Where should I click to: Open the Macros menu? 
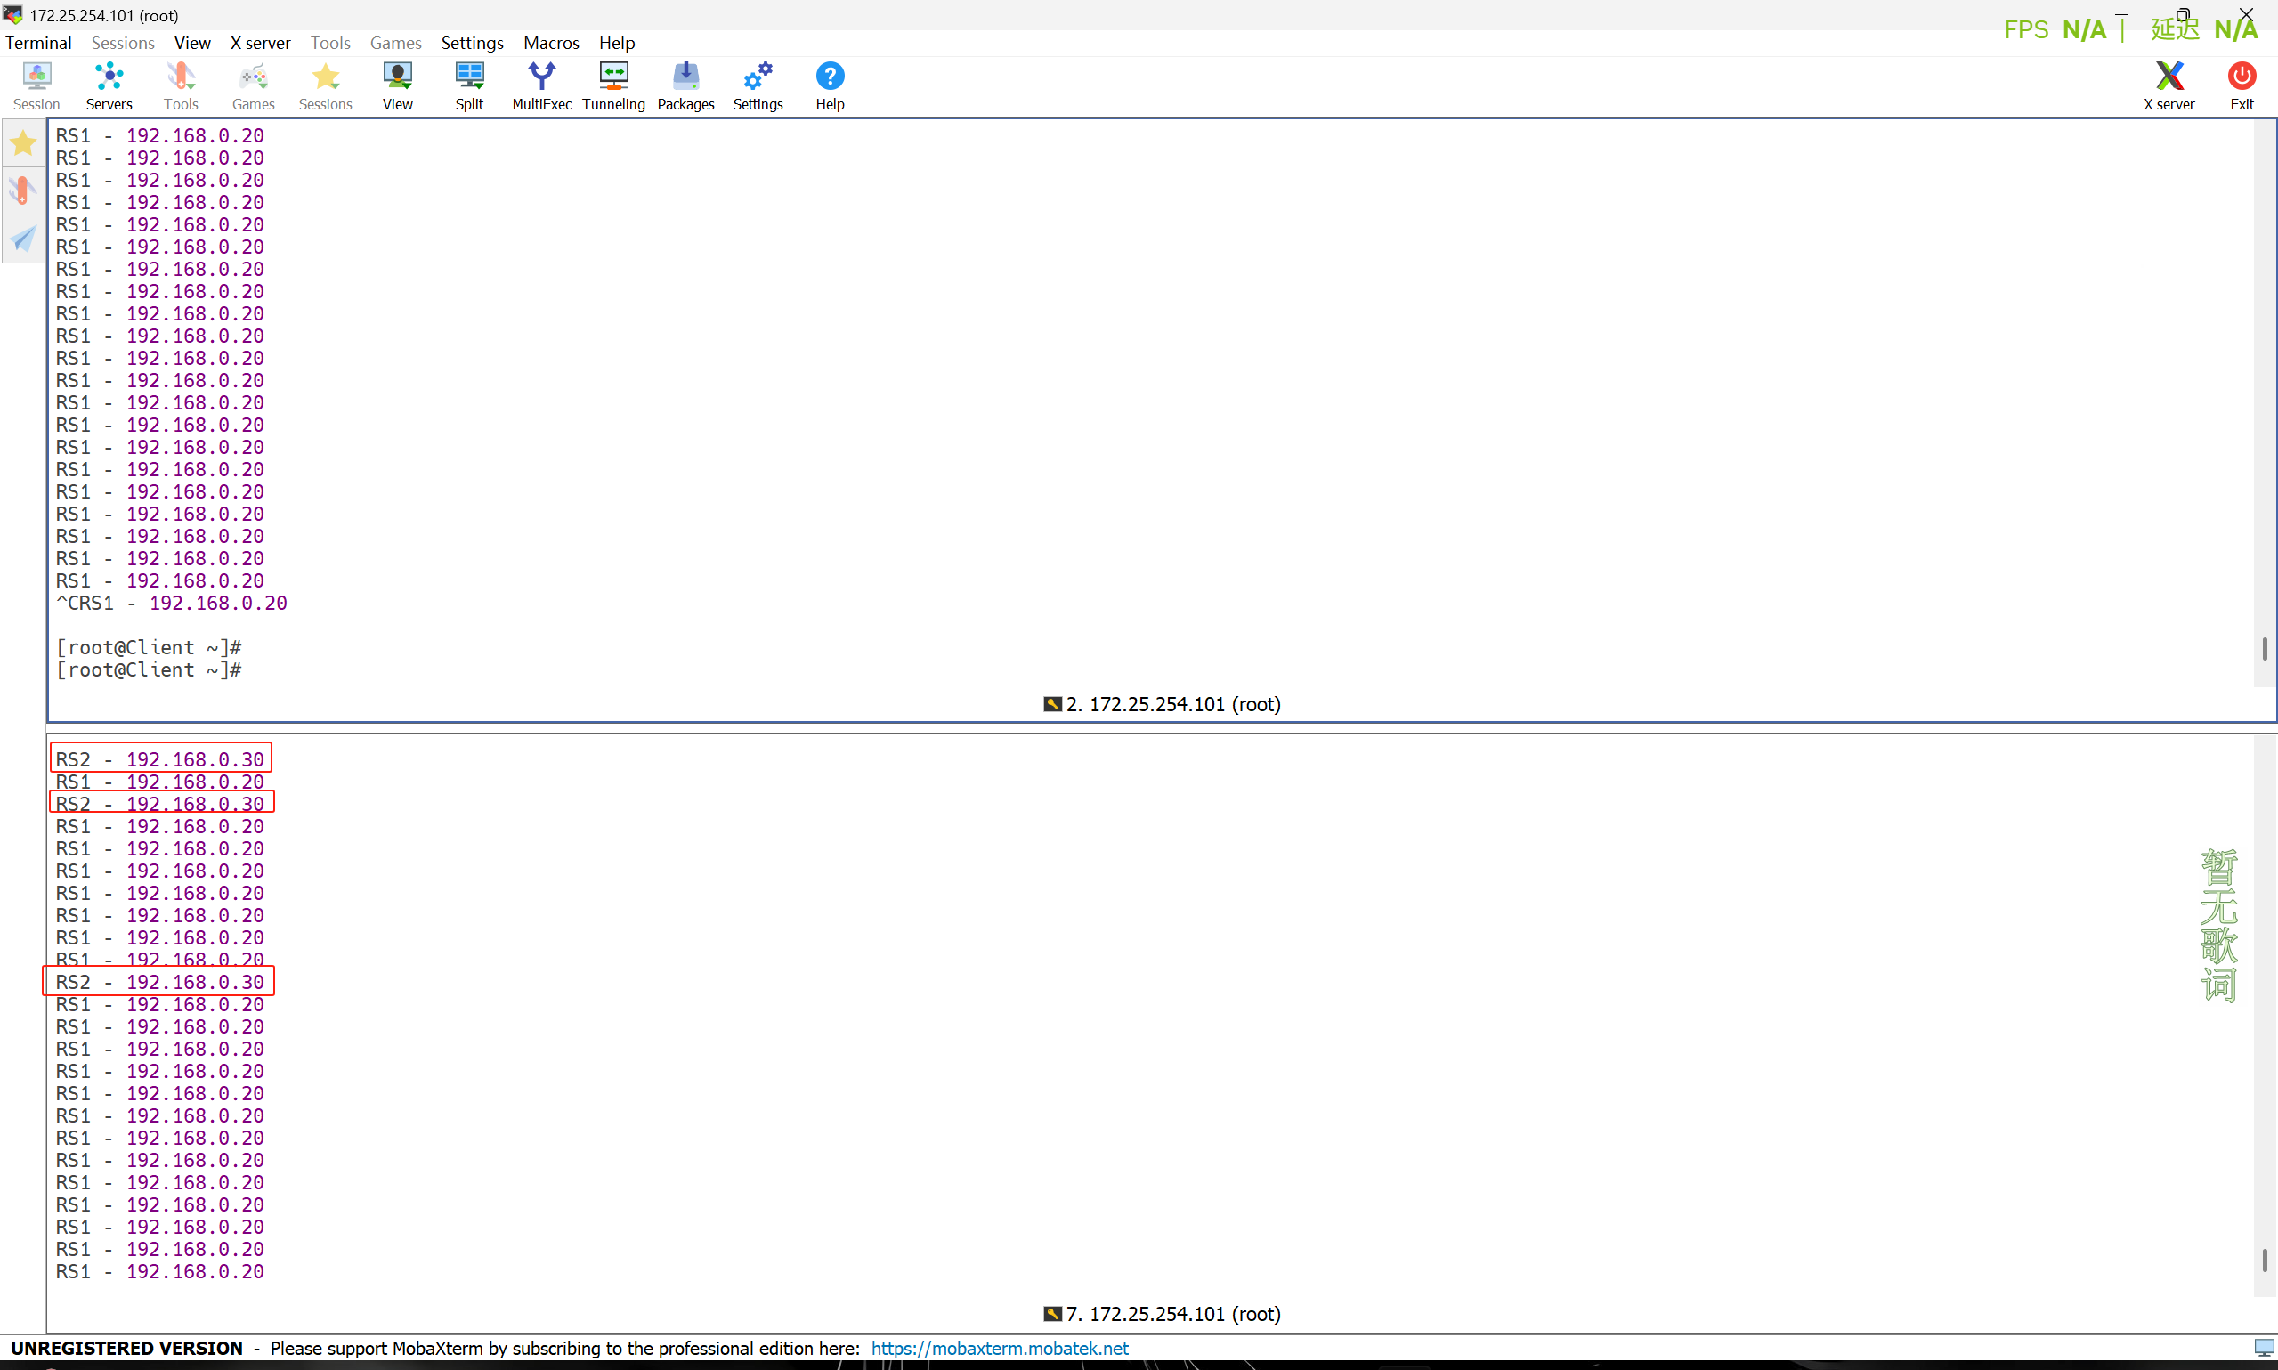point(550,43)
